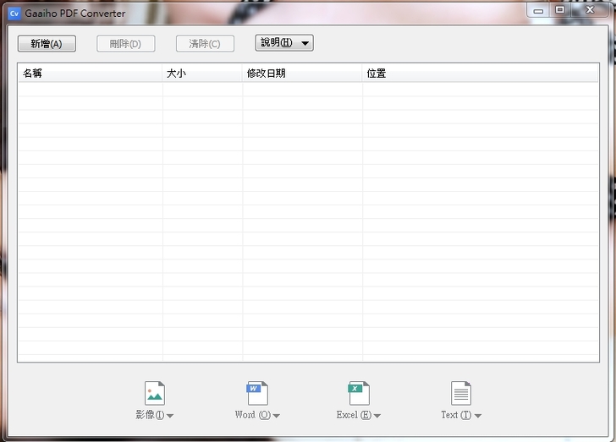Maximize the Gaaiho PDF Converter window

(x=560, y=9)
